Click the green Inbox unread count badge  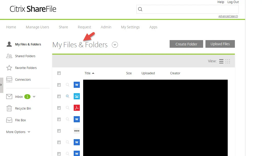[x=27, y=97]
